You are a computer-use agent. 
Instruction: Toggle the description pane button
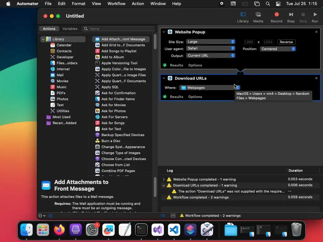50,216
